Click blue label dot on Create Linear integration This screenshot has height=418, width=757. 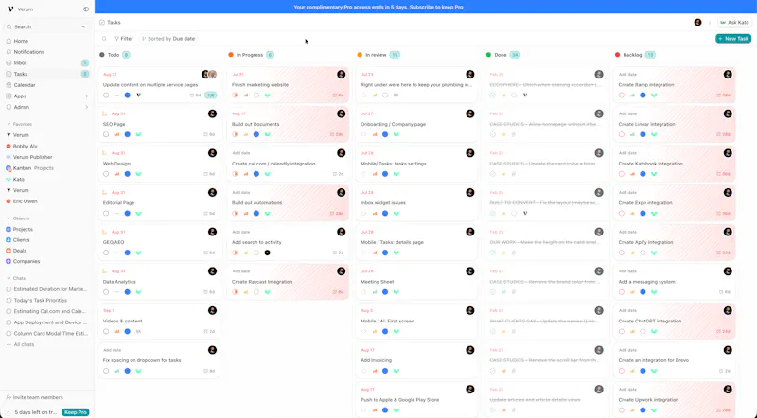643,134
